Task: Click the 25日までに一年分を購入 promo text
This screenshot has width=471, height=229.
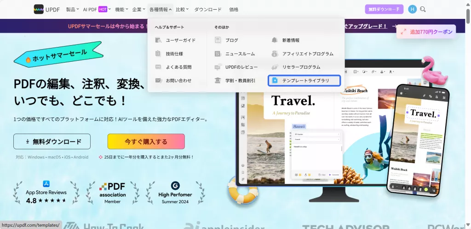Action: (149, 157)
